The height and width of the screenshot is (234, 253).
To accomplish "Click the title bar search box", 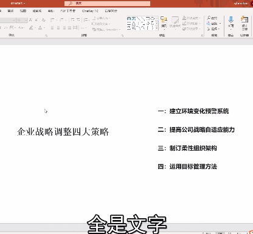I will (108, 4).
